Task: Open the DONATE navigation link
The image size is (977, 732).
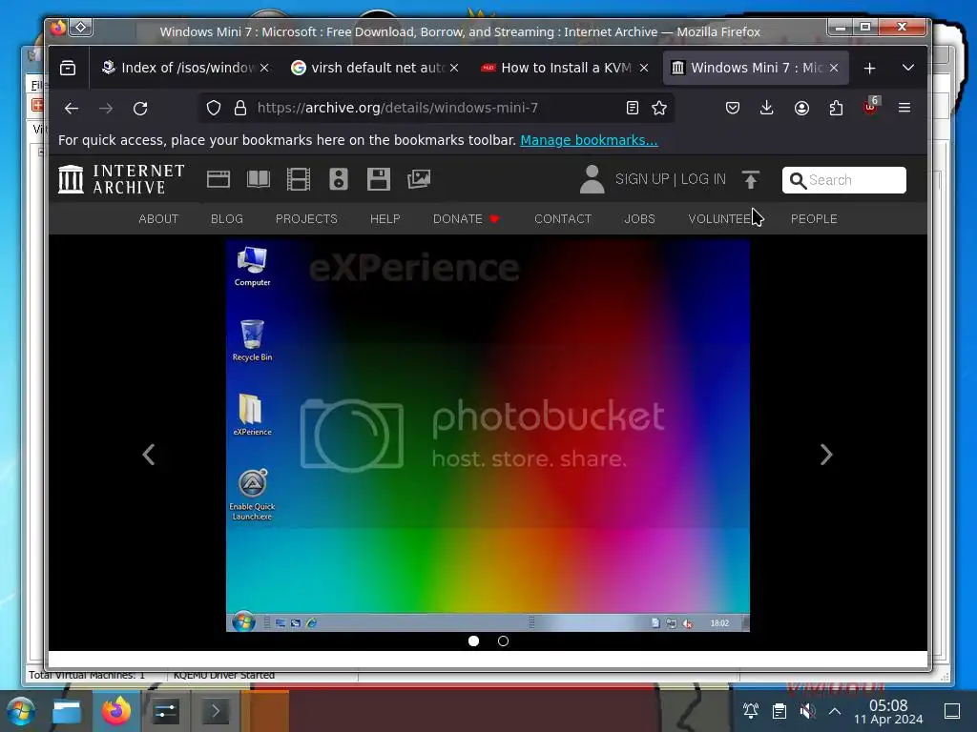Action: pyautogui.click(x=466, y=219)
